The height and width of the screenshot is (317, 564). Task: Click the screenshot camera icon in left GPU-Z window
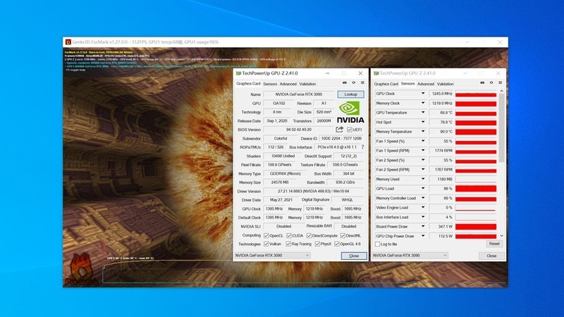344,82
